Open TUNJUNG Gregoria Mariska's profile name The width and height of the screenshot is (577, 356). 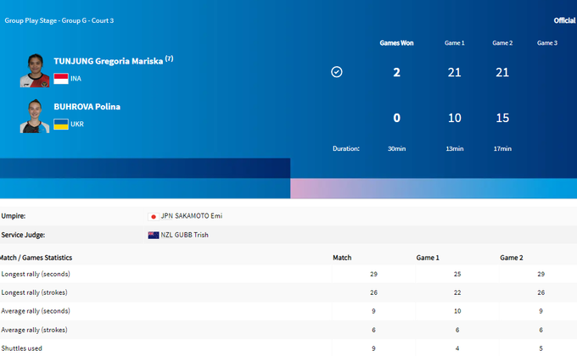coord(108,62)
